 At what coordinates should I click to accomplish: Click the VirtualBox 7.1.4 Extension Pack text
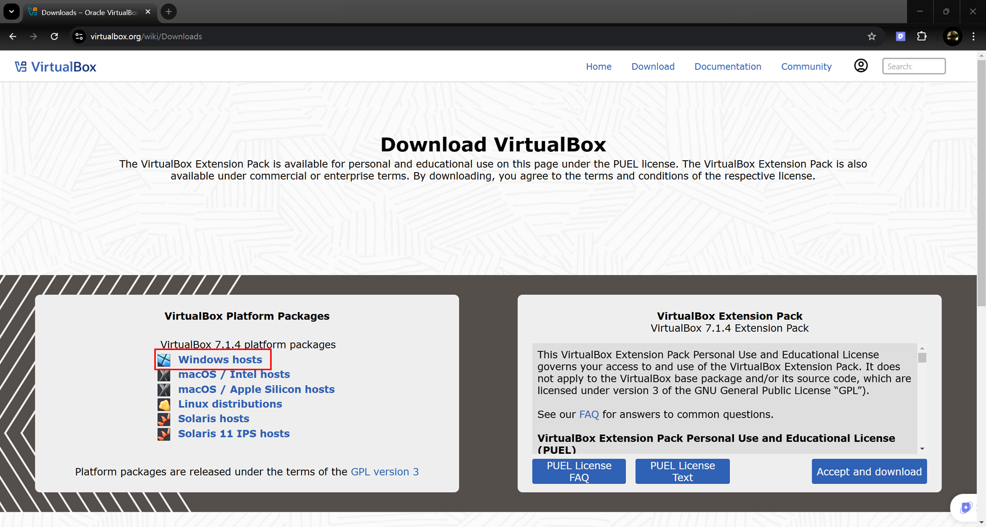tap(730, 328)
